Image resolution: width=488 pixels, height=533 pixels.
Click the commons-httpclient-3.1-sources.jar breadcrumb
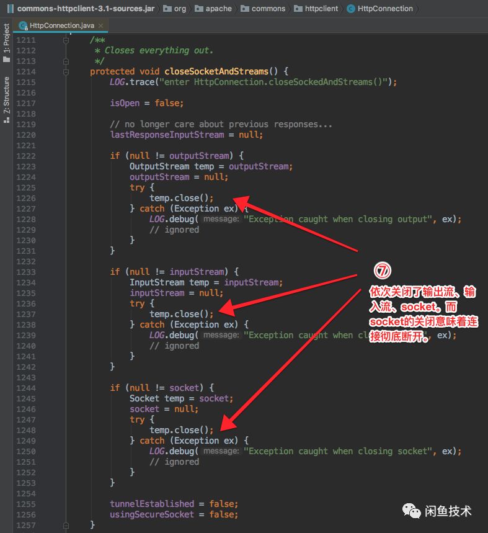tap(81, 9)
